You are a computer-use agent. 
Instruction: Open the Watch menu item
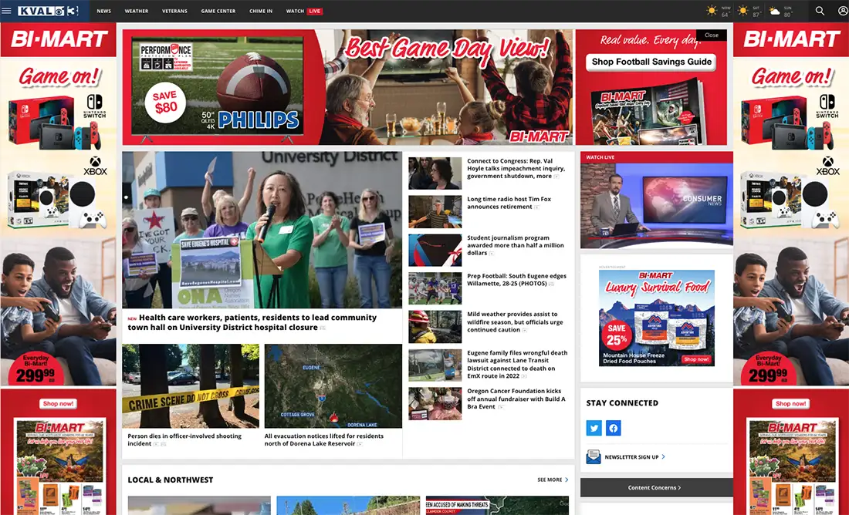[295, 11]
